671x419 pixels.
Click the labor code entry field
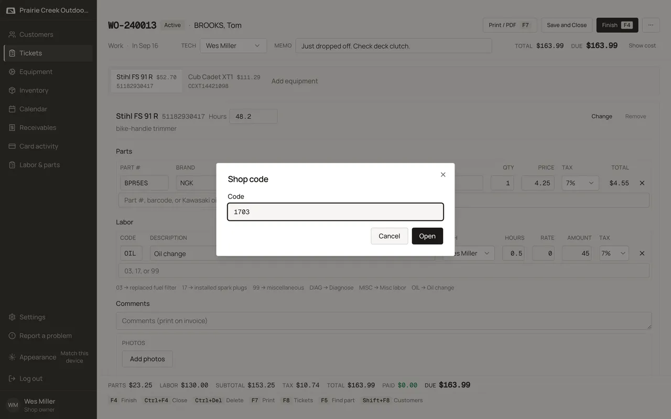click(x=384, y=271)
